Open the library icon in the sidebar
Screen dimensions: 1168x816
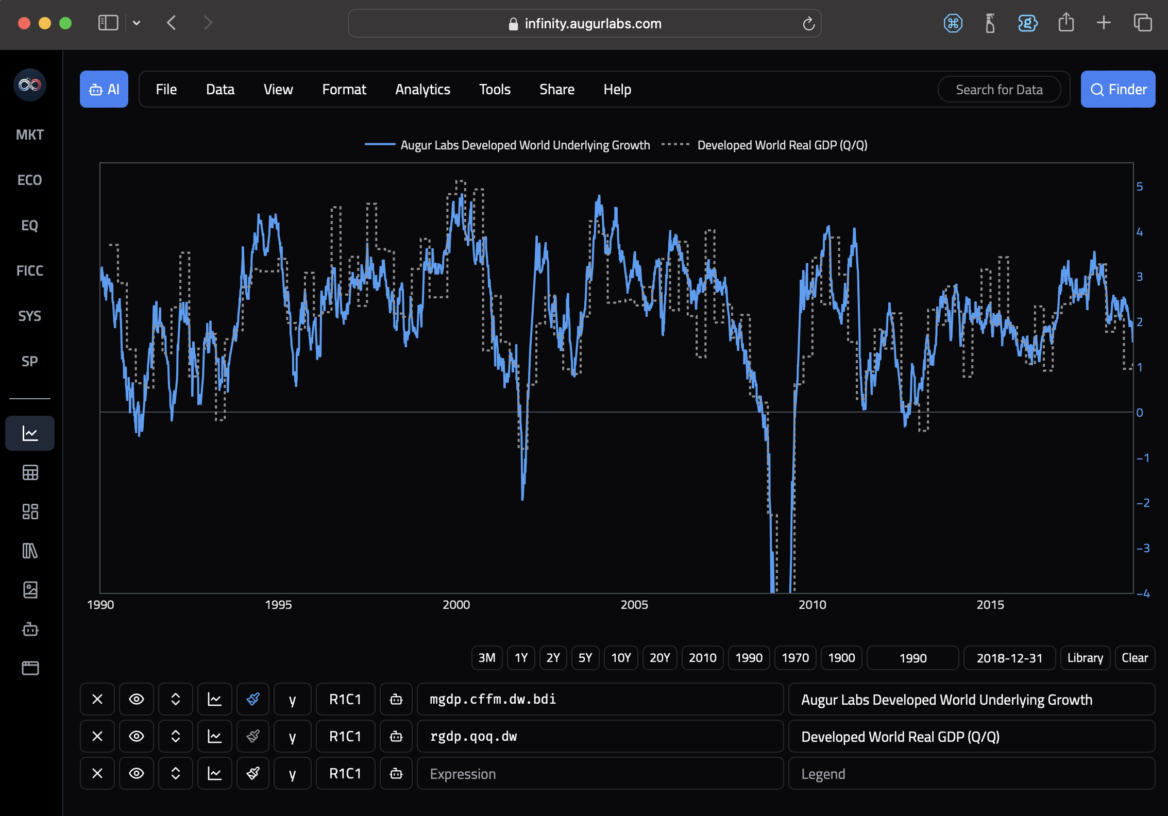point(29,551)
